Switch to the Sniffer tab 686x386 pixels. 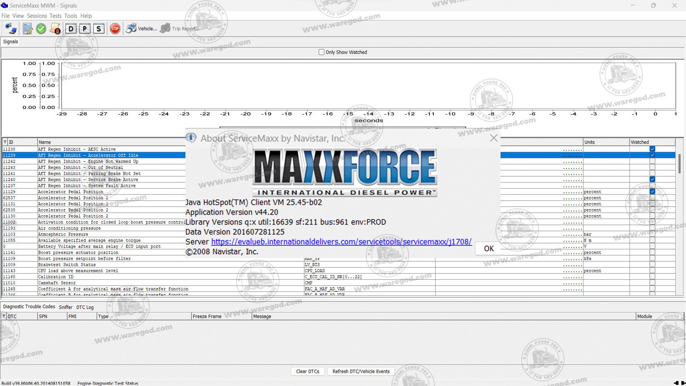(65, 307)
